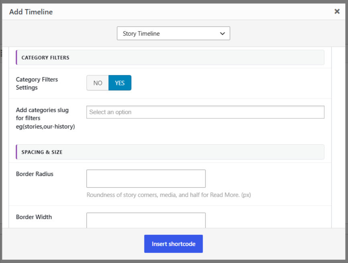Click the Category Filters Settings label
This screenshot has height=263, width=348.
[x=37, y=83]
